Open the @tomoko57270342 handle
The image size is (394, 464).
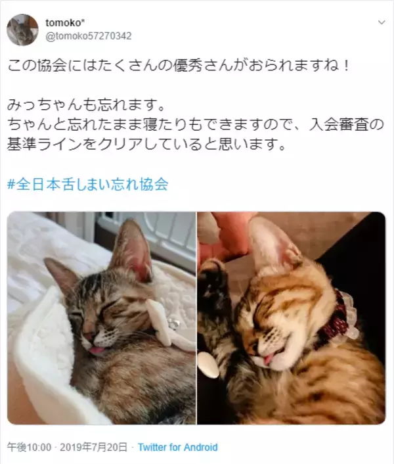tap(89, 36)
